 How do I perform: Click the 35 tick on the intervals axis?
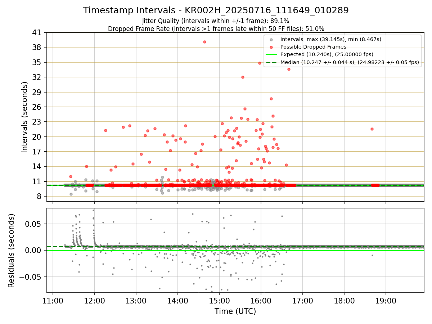coord(37,62)
